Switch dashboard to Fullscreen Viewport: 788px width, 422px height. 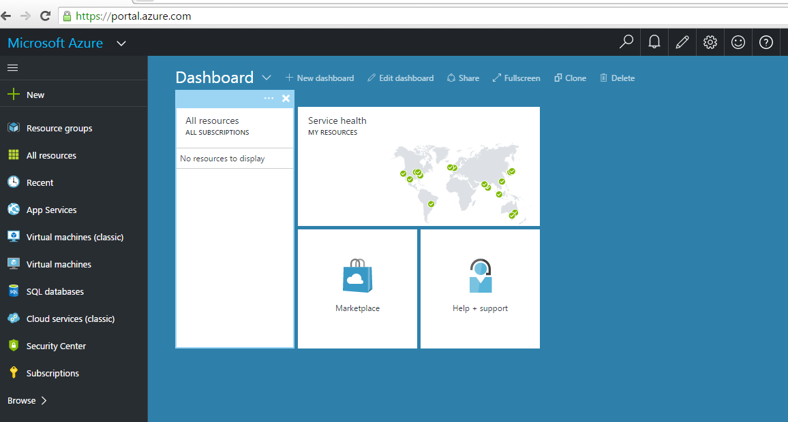click(517, 78)
